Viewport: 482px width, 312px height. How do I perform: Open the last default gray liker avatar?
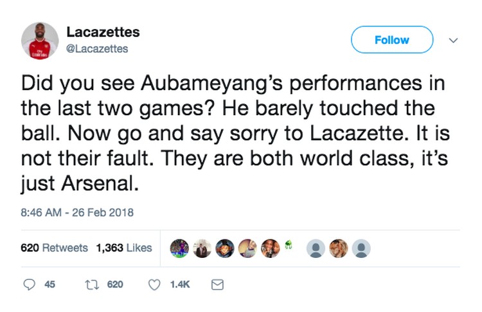click(362, 248)
